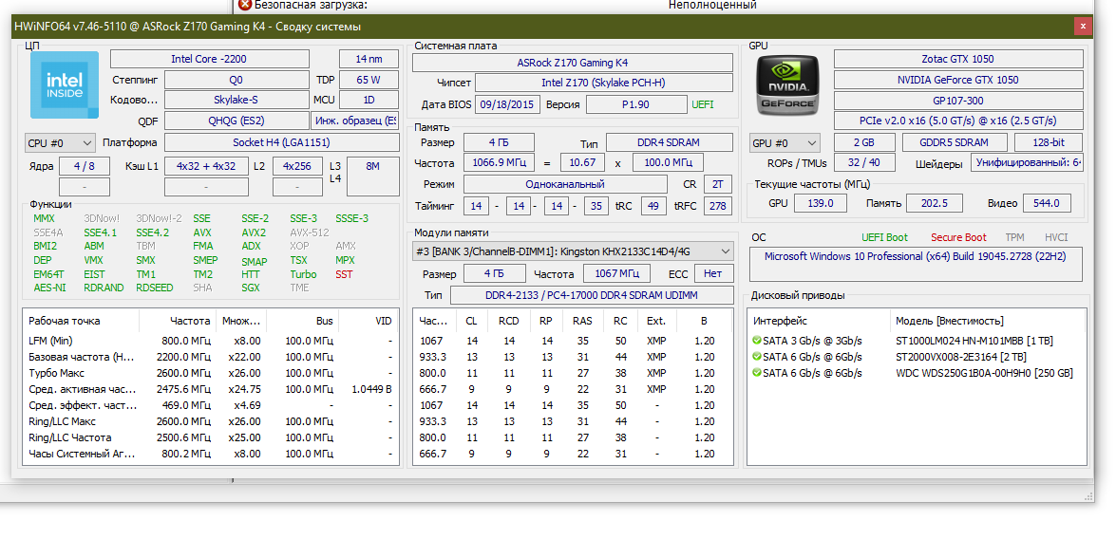Viewport: 1116px width, 539px height.
Task: Click the TPM status label
Action: click(1015, 237)
